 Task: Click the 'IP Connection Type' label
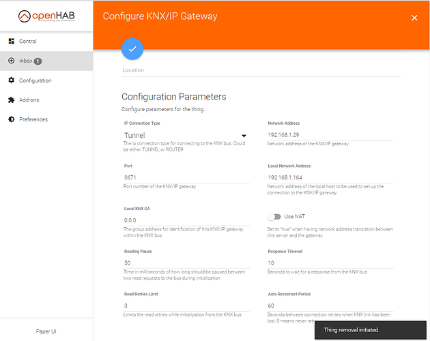(142, 123)
